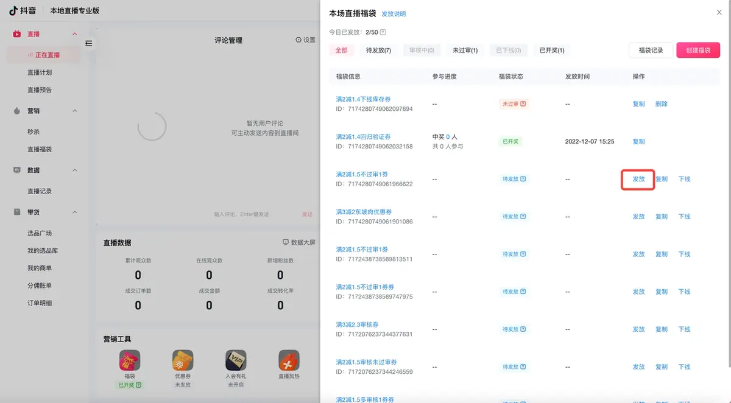
Task: Open the 直播加热 tool icon
Action: point(289,360)
